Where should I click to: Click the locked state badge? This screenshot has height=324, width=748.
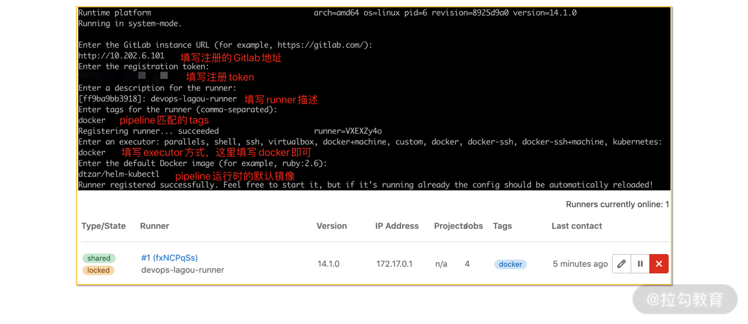pos(98,270)
